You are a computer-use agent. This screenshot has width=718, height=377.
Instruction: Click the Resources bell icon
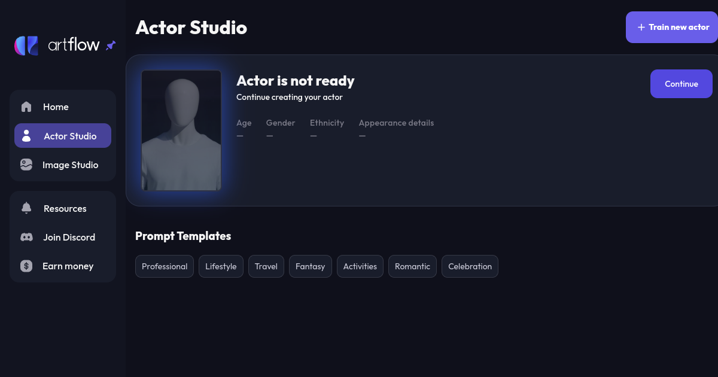coord(26,208)
